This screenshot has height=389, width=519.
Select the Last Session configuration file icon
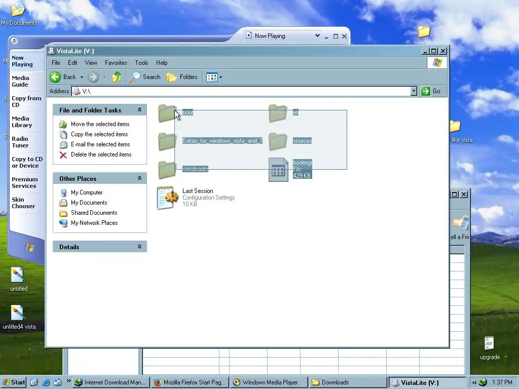pyautogui.click(x=167, y=198)
